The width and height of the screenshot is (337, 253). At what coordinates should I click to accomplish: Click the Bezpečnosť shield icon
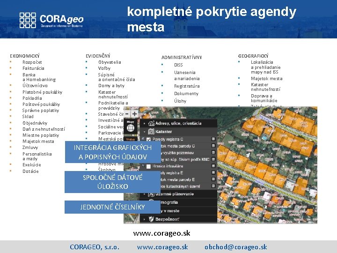pos(151,219)
